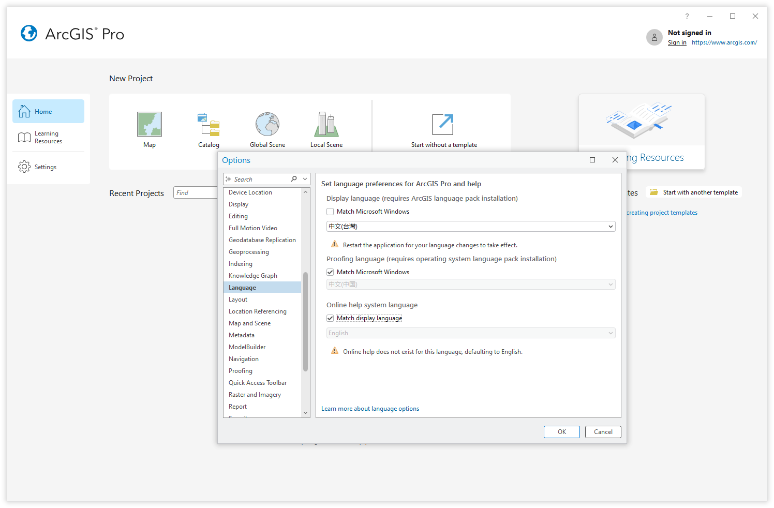Open Quick Access Toolbar options
The width and height of the screenshot is (774, 508).
pyautogui.click(x=262, y=383)
